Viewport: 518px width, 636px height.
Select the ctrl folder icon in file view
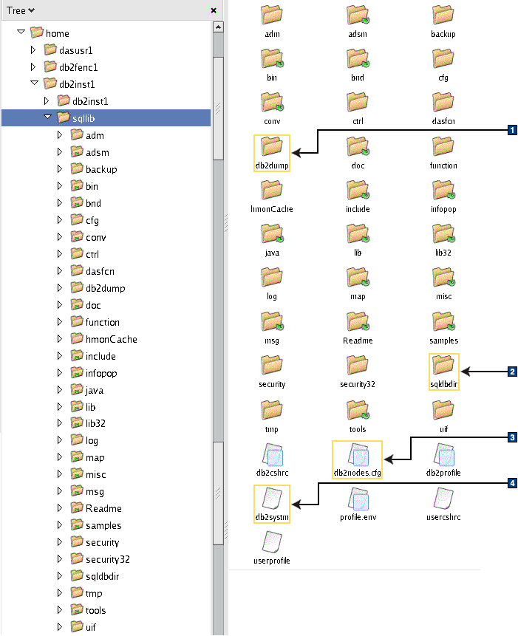pos(358,102)
